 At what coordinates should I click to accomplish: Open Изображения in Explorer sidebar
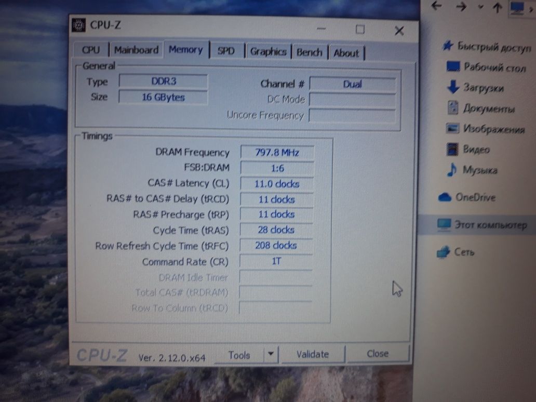(x=494, y=129)
